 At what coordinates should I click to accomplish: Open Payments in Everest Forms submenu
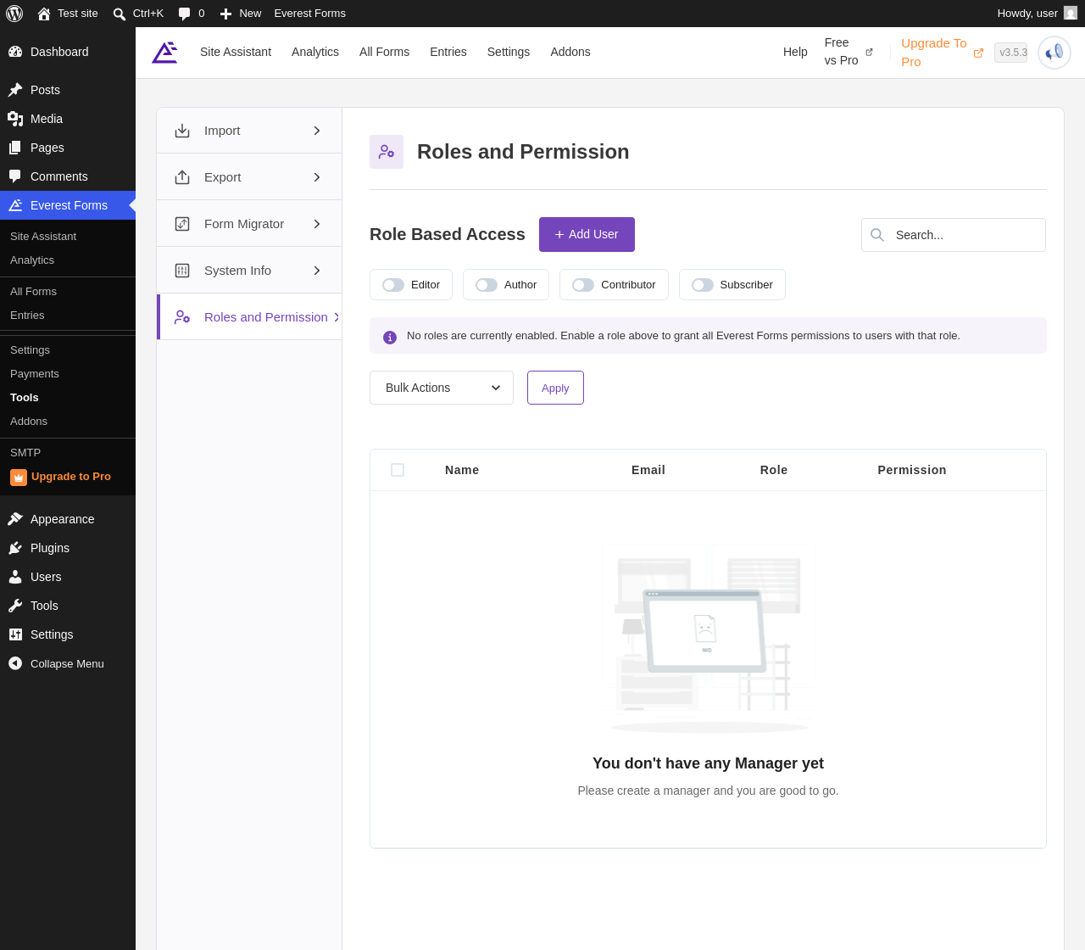point(35,374)
